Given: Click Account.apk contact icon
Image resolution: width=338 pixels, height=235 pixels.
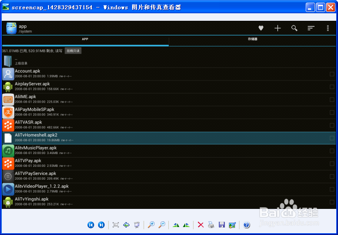Looking at the screenshot, I should point(8,74).
